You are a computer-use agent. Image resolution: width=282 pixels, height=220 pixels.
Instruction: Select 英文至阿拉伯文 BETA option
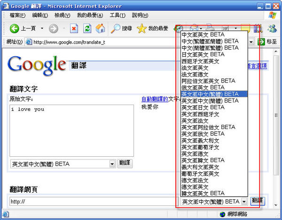pos(214,127)
